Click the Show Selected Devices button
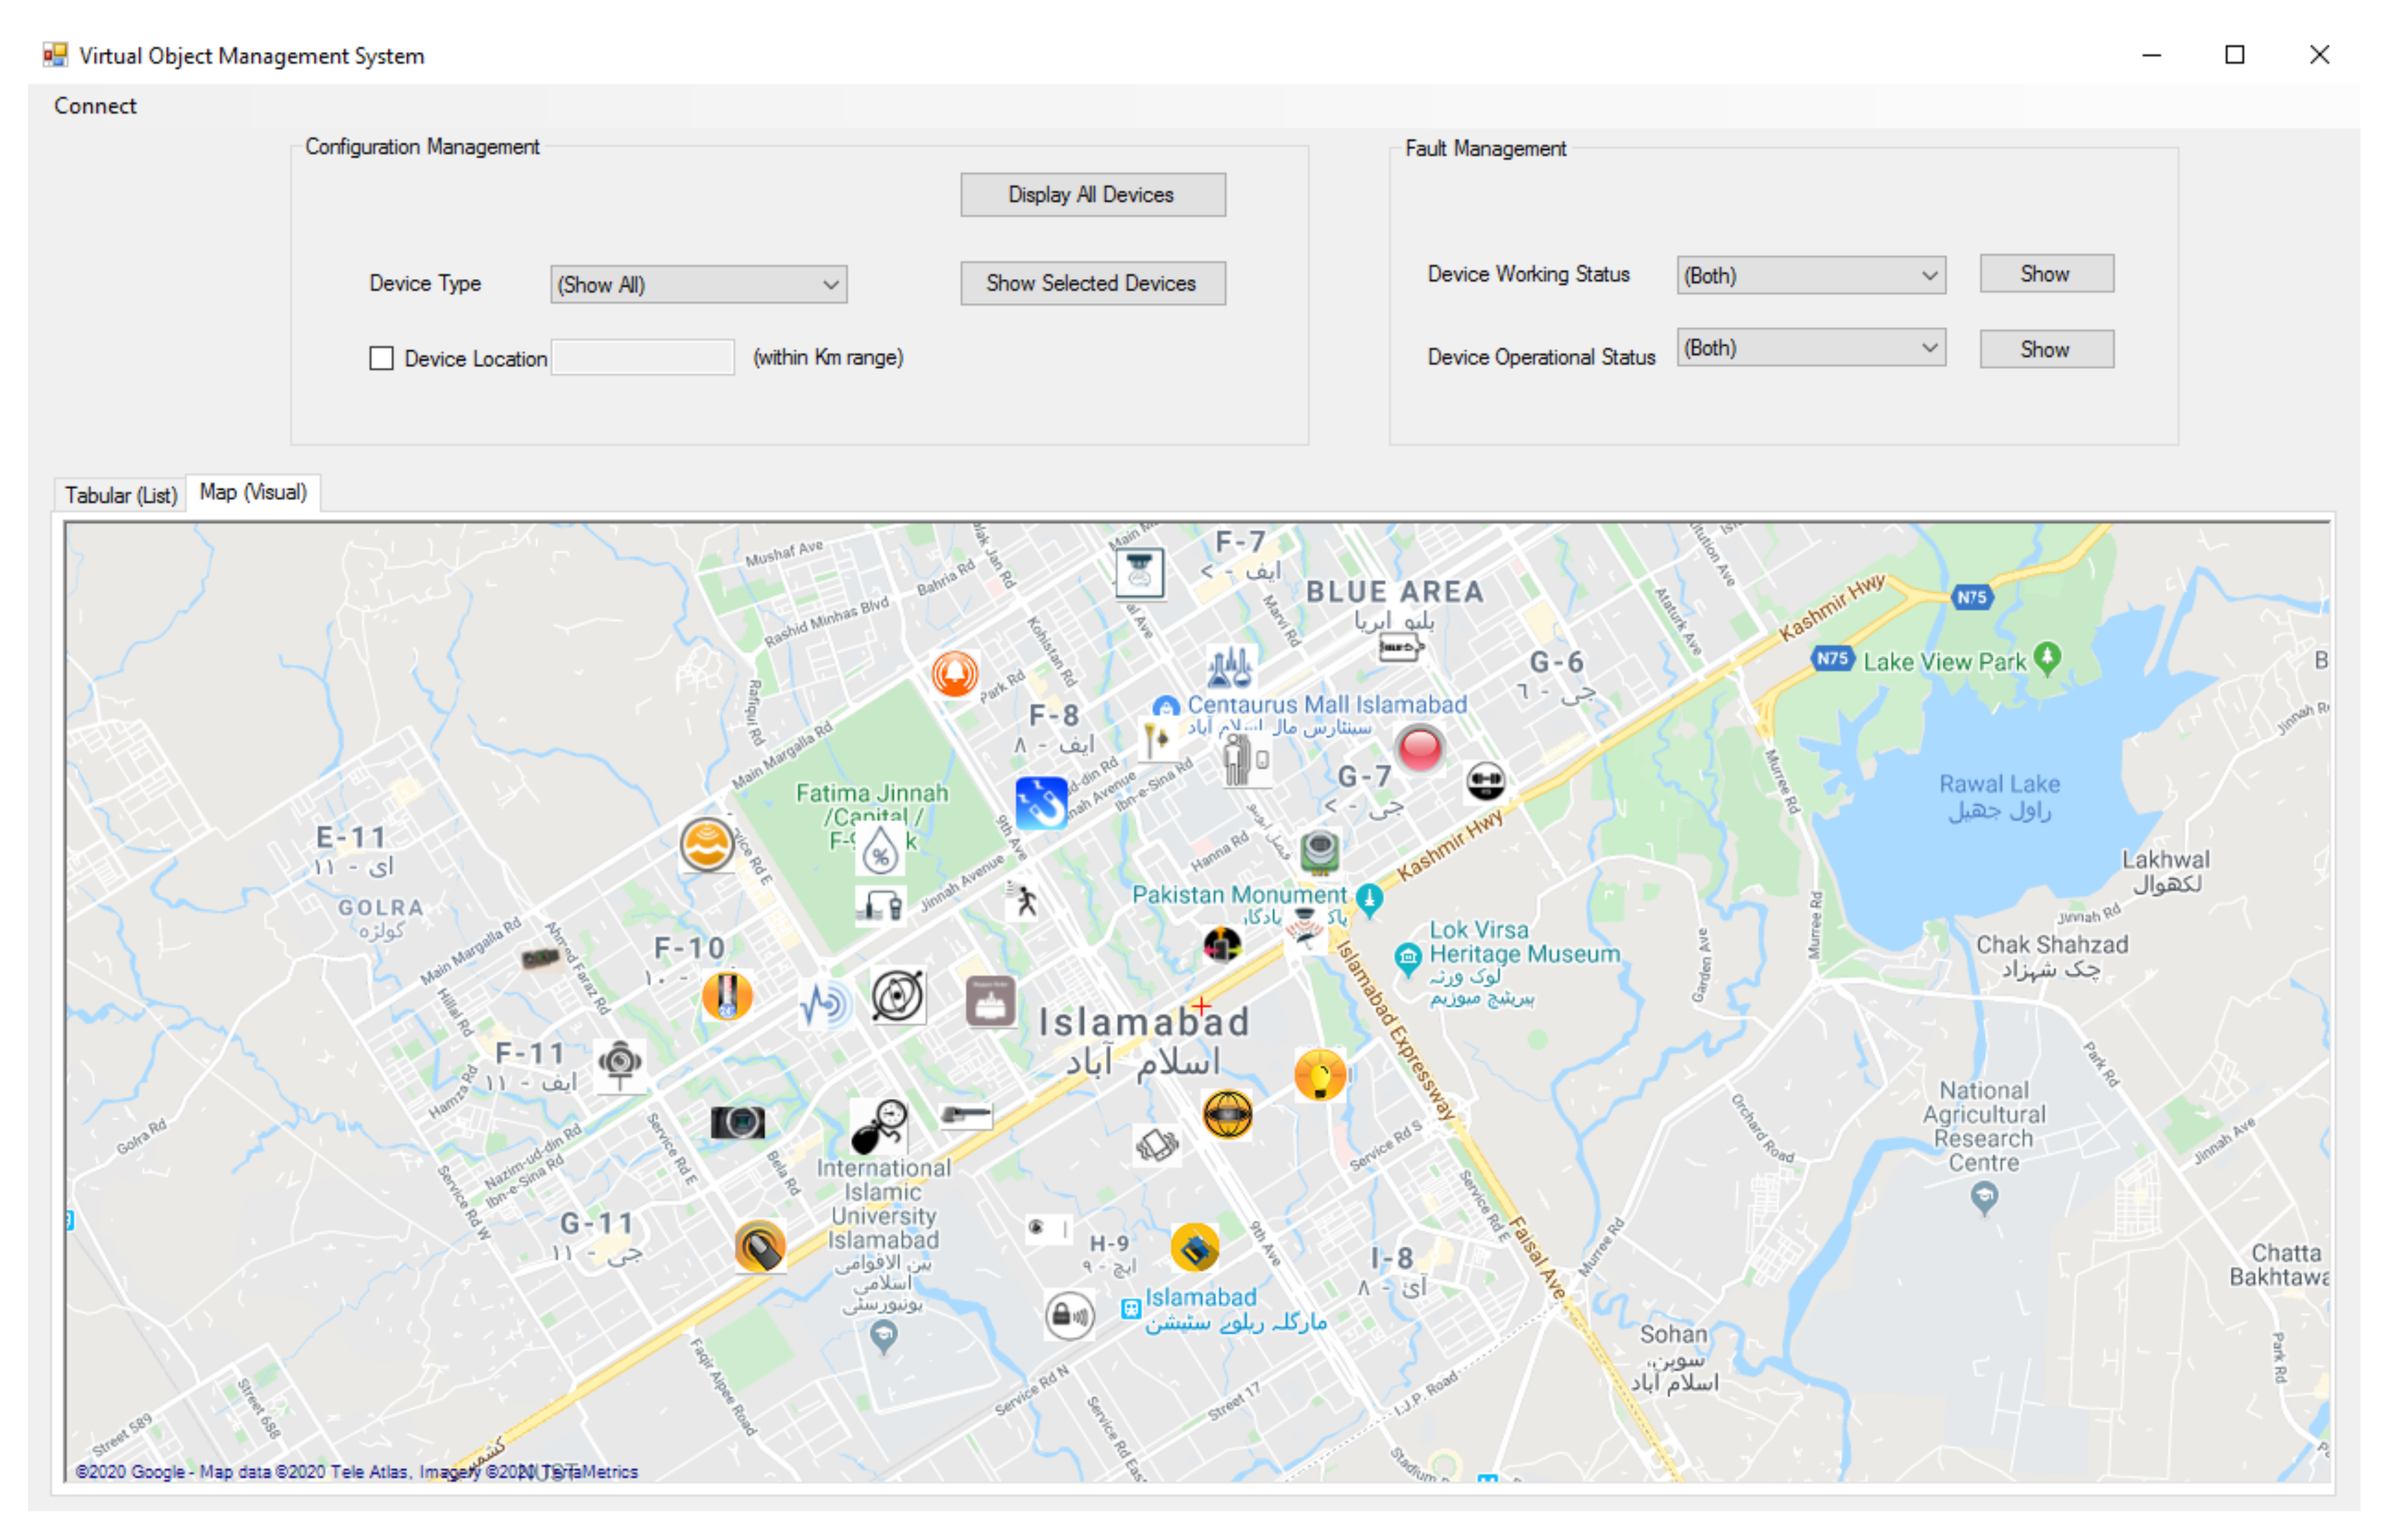 point(1092,284)
